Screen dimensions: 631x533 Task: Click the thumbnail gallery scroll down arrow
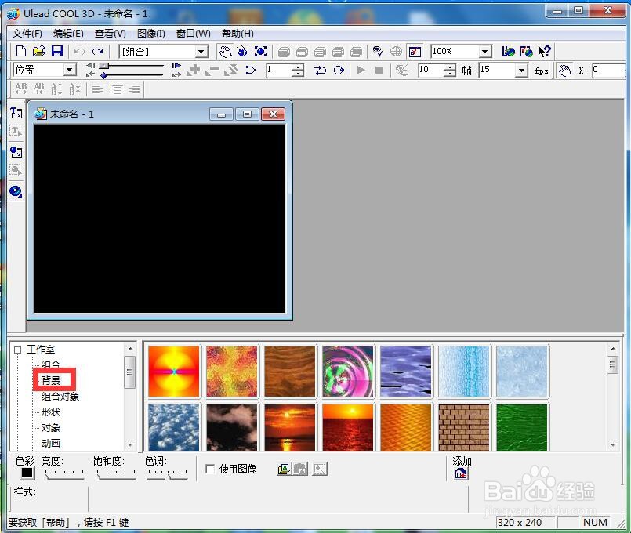[612, 444]
